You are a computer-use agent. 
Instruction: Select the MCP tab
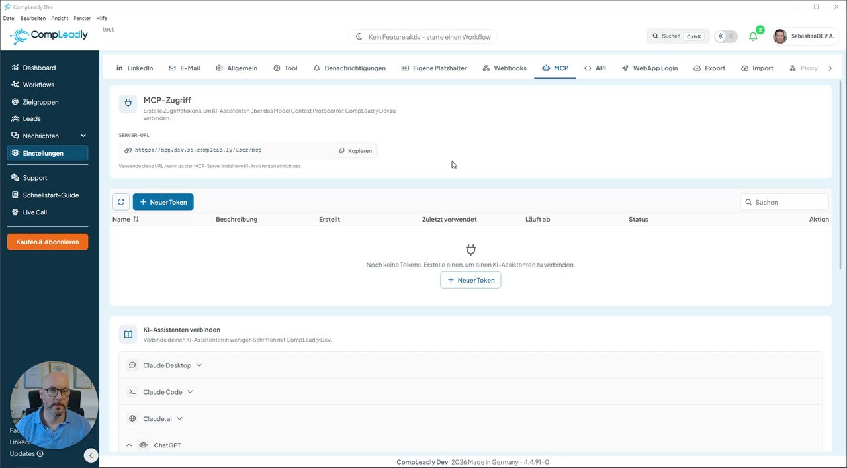(x=555, y=68)
